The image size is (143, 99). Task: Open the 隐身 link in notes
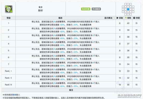click(x=14, y=95)
